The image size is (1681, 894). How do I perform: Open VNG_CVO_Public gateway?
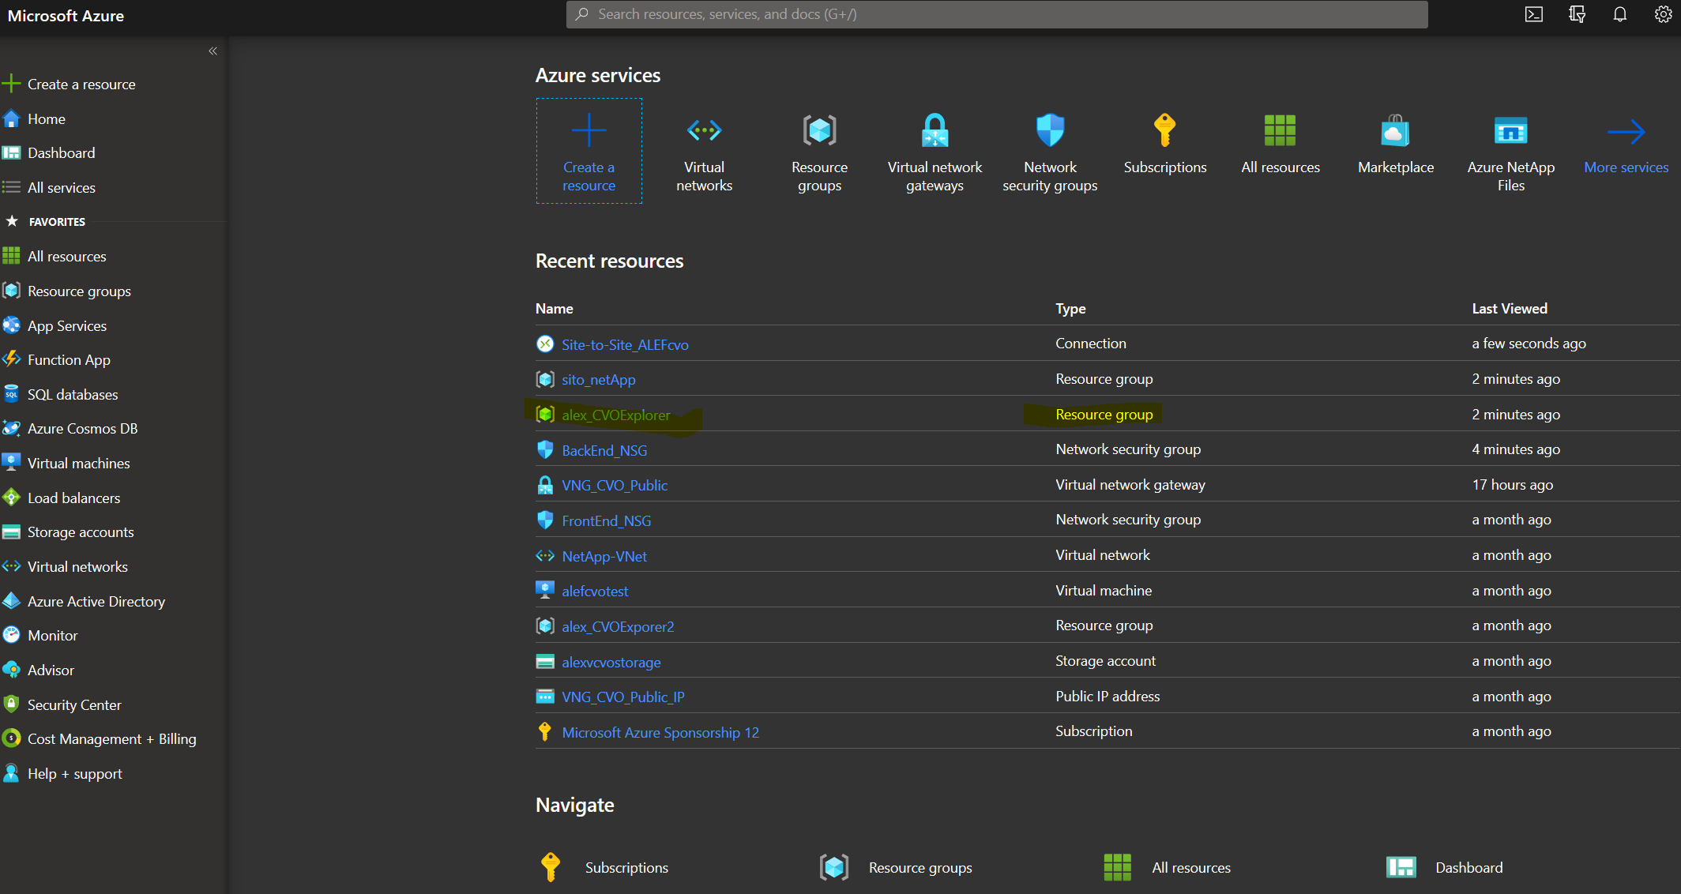[x=615, y=486]
